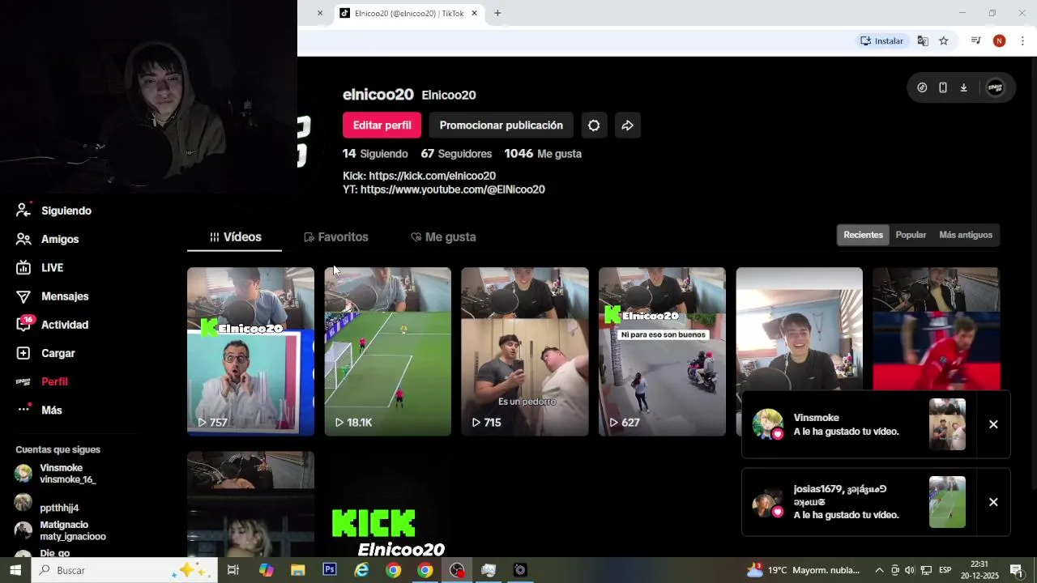1037x583 pixels.
Task: Bookmark this page with the star icon
Action: click(944, 40)
